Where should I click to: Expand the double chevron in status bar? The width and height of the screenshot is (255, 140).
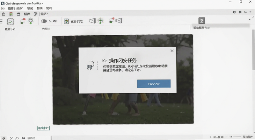pyautogui.click(x=23, y=138)
